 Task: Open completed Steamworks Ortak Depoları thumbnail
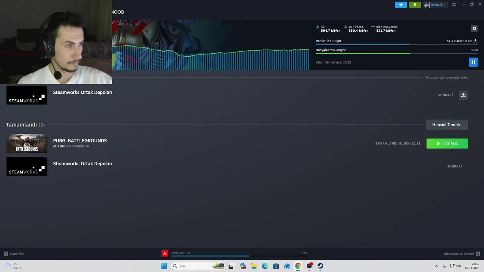pyautogui.click(x=27, y=166)
